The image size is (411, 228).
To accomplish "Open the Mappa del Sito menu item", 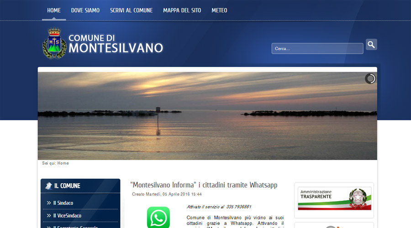I will point(182,10).
